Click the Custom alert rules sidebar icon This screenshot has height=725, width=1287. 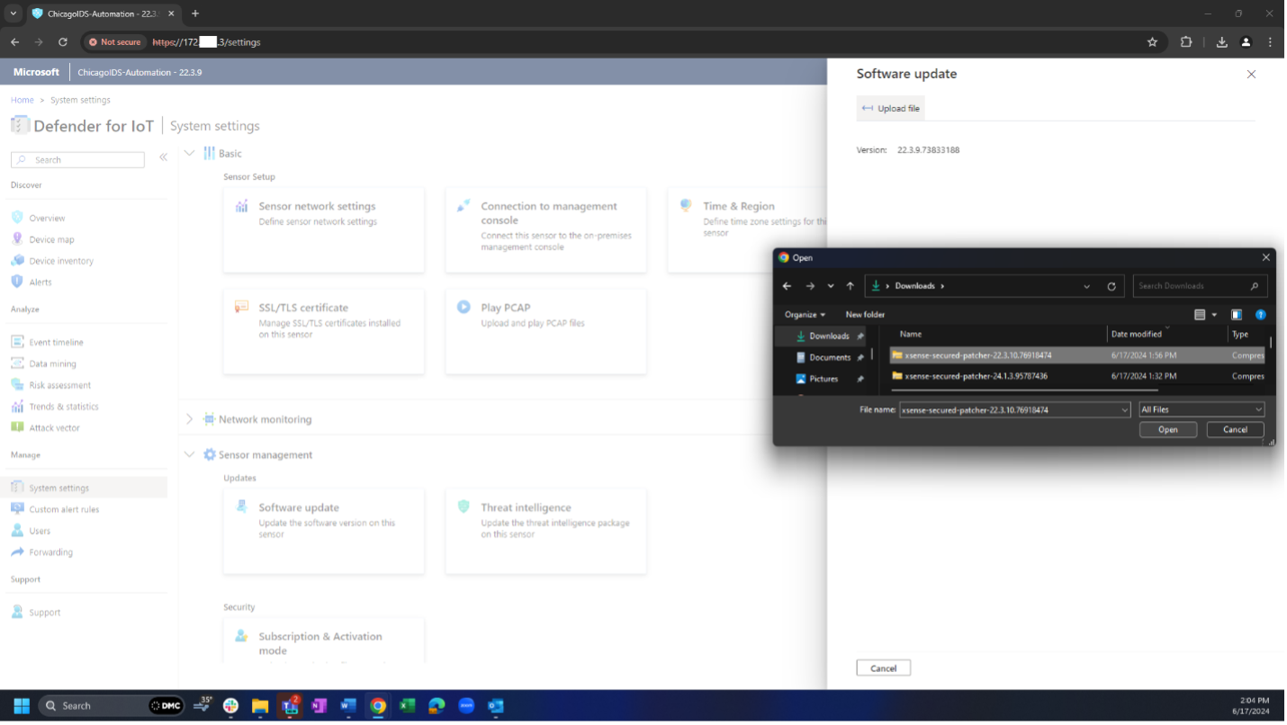(17, 509)
